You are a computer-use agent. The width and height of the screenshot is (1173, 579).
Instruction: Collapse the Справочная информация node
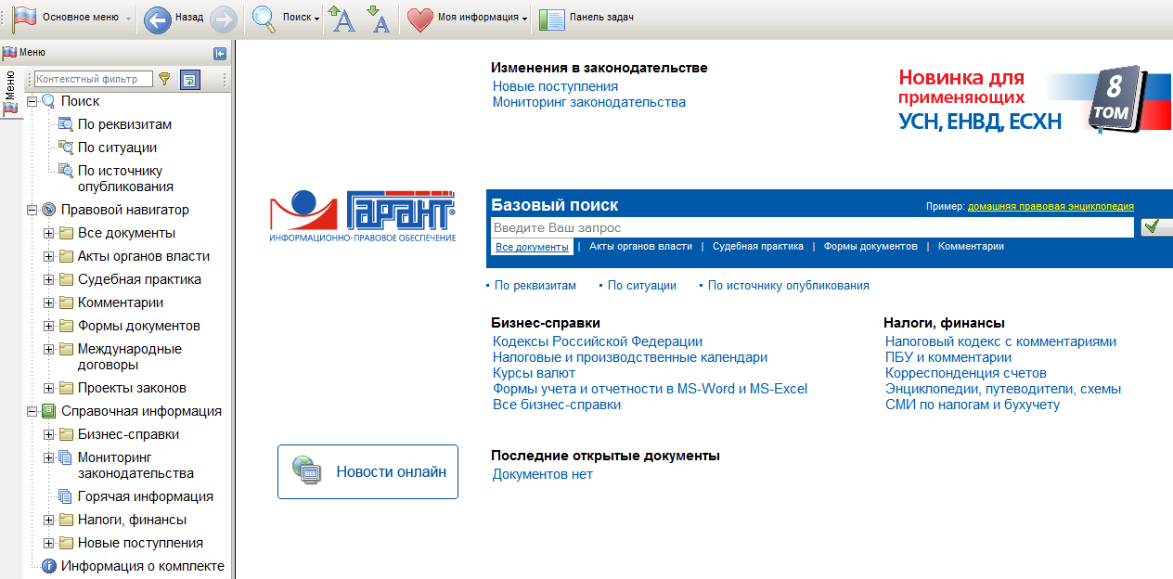pyautogui.click(x=32, y=411)
